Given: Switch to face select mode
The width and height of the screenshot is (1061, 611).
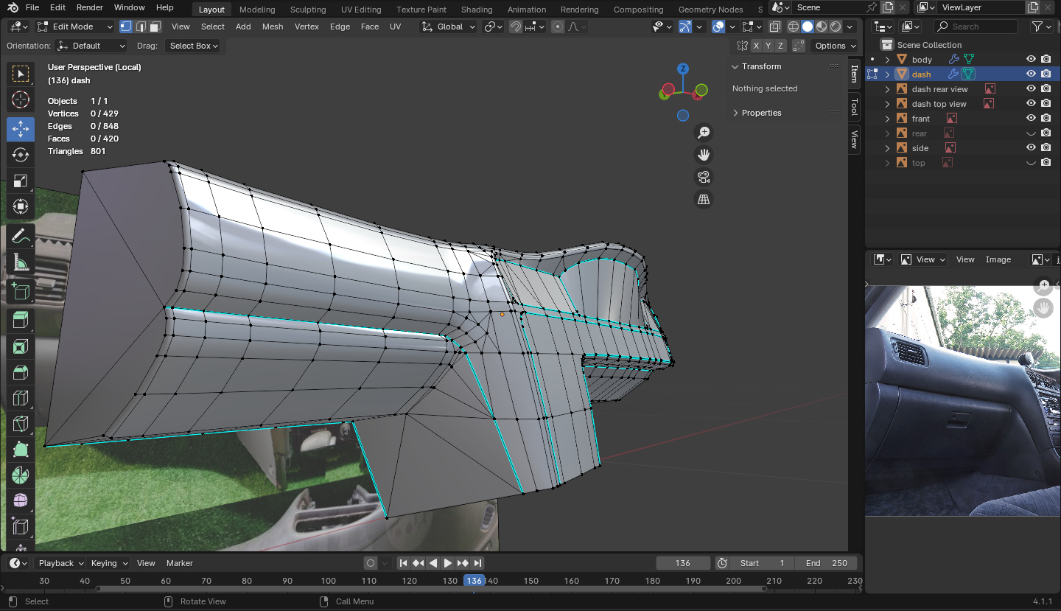Looking at the screenshot, I should 155,27.
